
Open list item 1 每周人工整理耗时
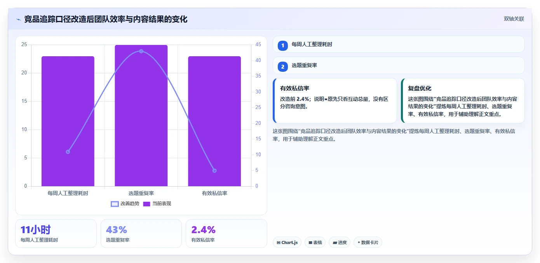[399, 45]
